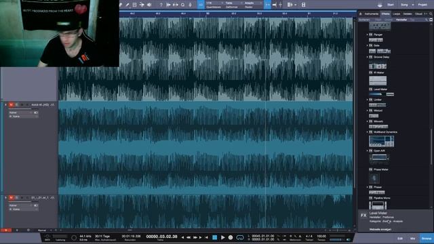Toggle the highlighted snap button
434x244 pixels.
[267, 5]
